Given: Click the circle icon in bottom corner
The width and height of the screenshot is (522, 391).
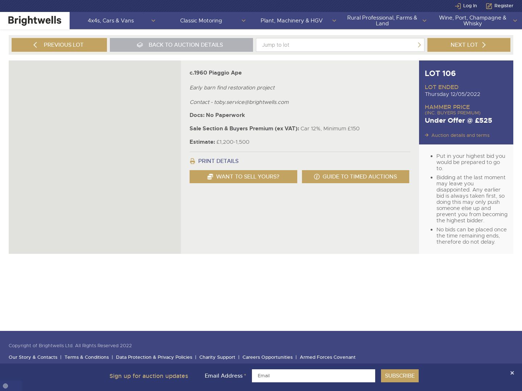Looking at the screenshot, I should pyautogui.click(x=5, y=386).
